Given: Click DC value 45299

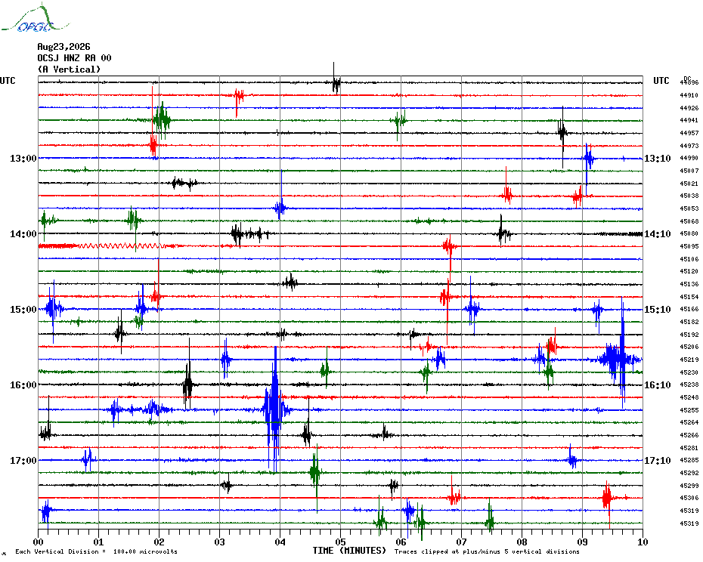Looking at the screenshot, I should coord(689,486).
